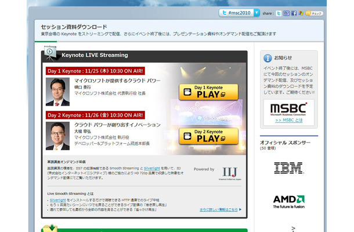Click the マイクロソフトが提供するクラウド パワー title
The image size is (354, 232).
pos(117,81)
